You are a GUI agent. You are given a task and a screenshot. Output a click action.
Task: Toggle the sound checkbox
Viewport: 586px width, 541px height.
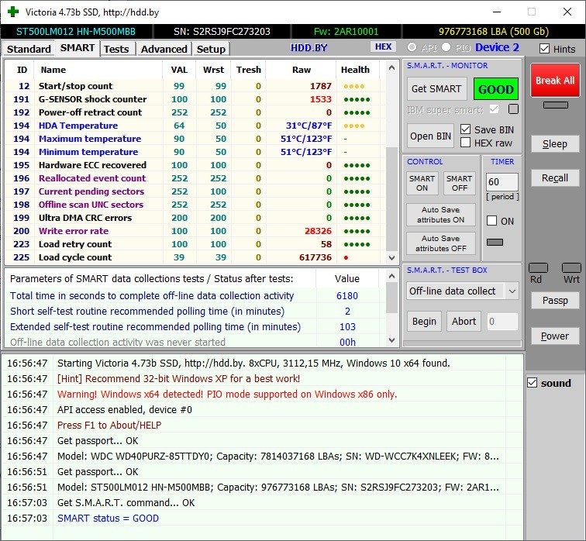click(x=533, y=383)
